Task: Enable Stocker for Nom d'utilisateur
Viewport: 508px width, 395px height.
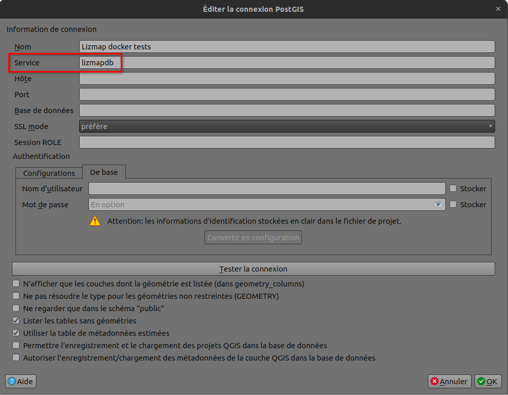Action: tap(453, 189)
